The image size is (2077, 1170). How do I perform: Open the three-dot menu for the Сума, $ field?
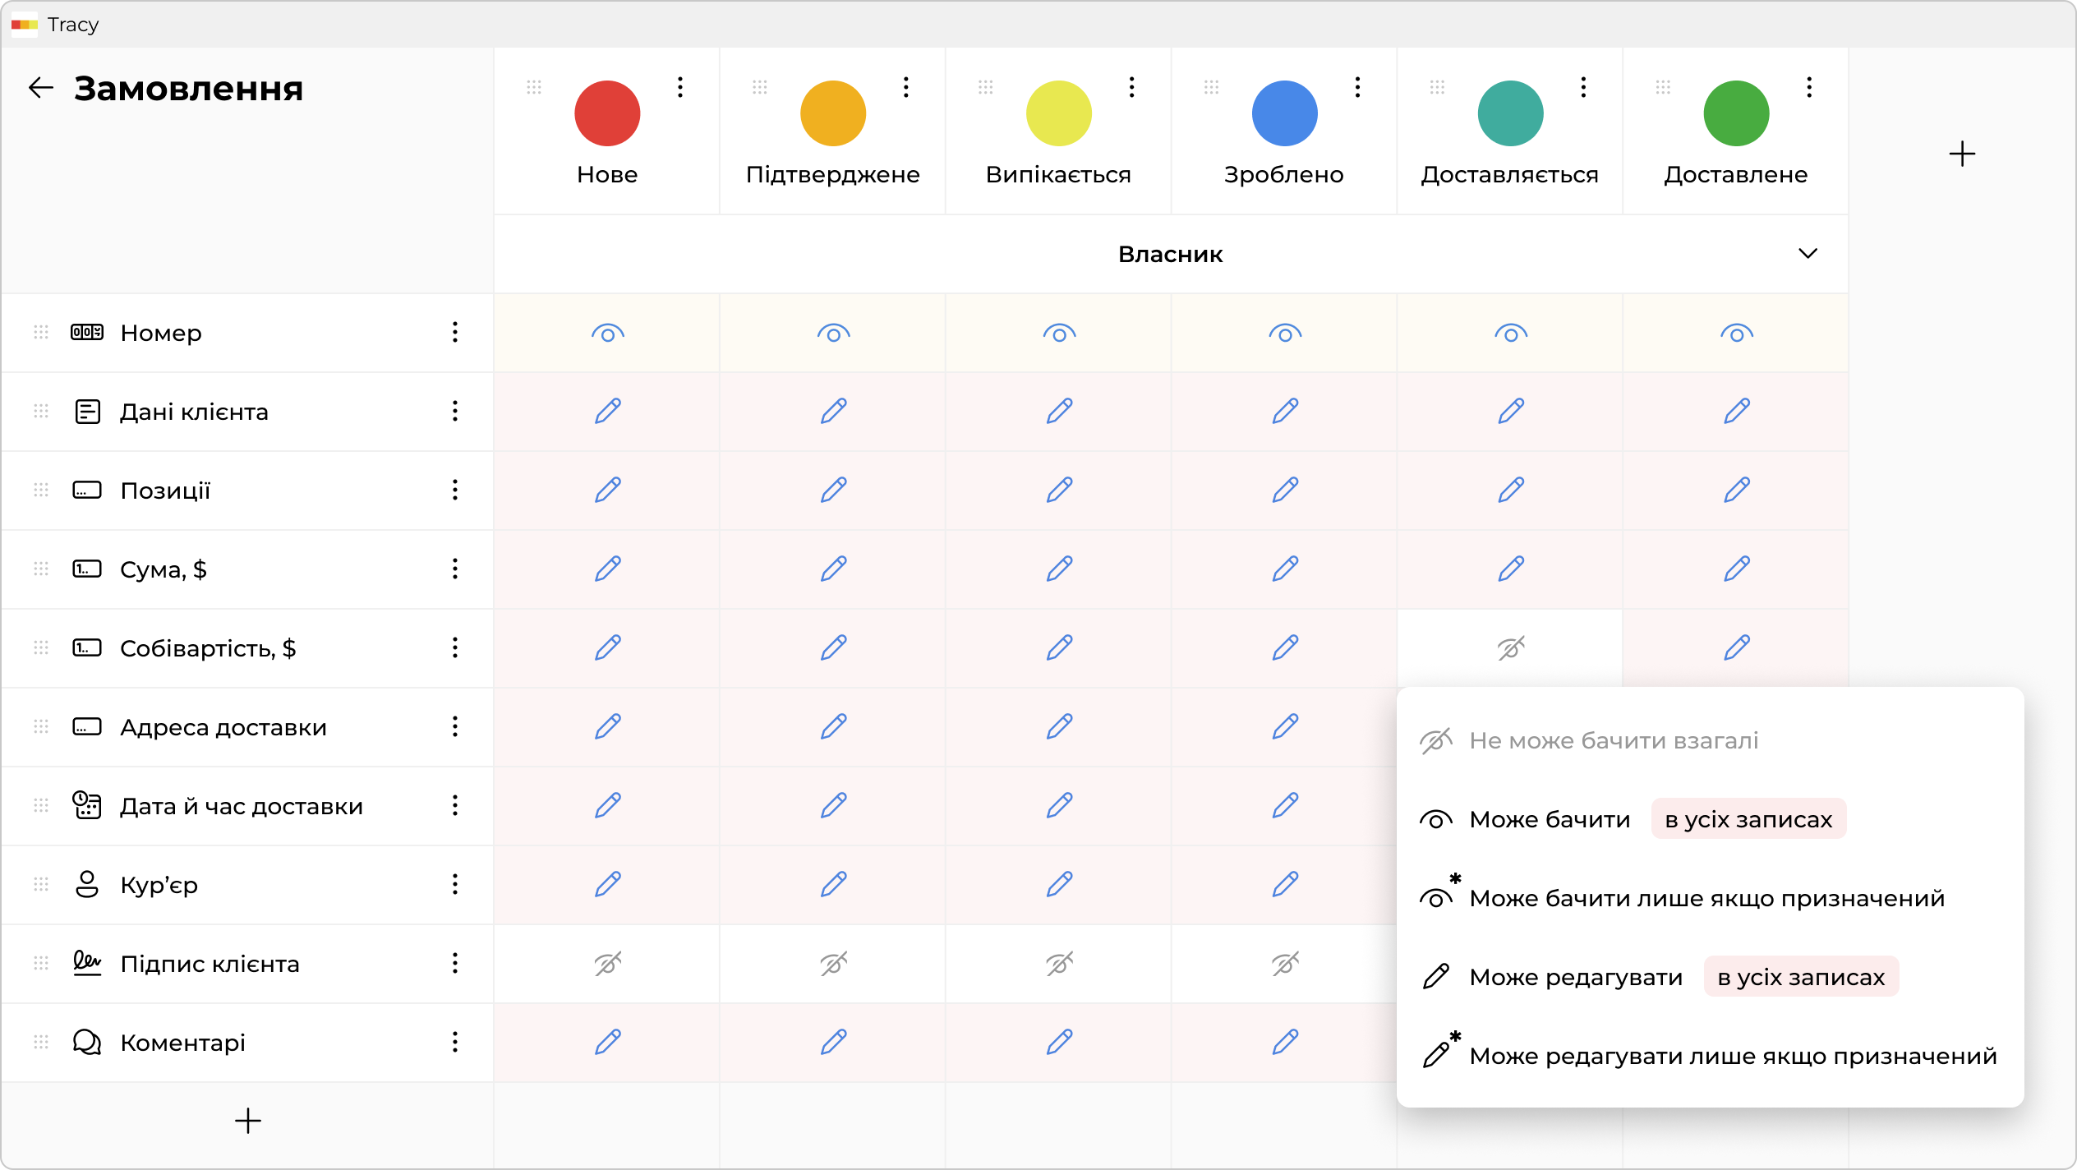pyautogui.click(x=454, y=569)
